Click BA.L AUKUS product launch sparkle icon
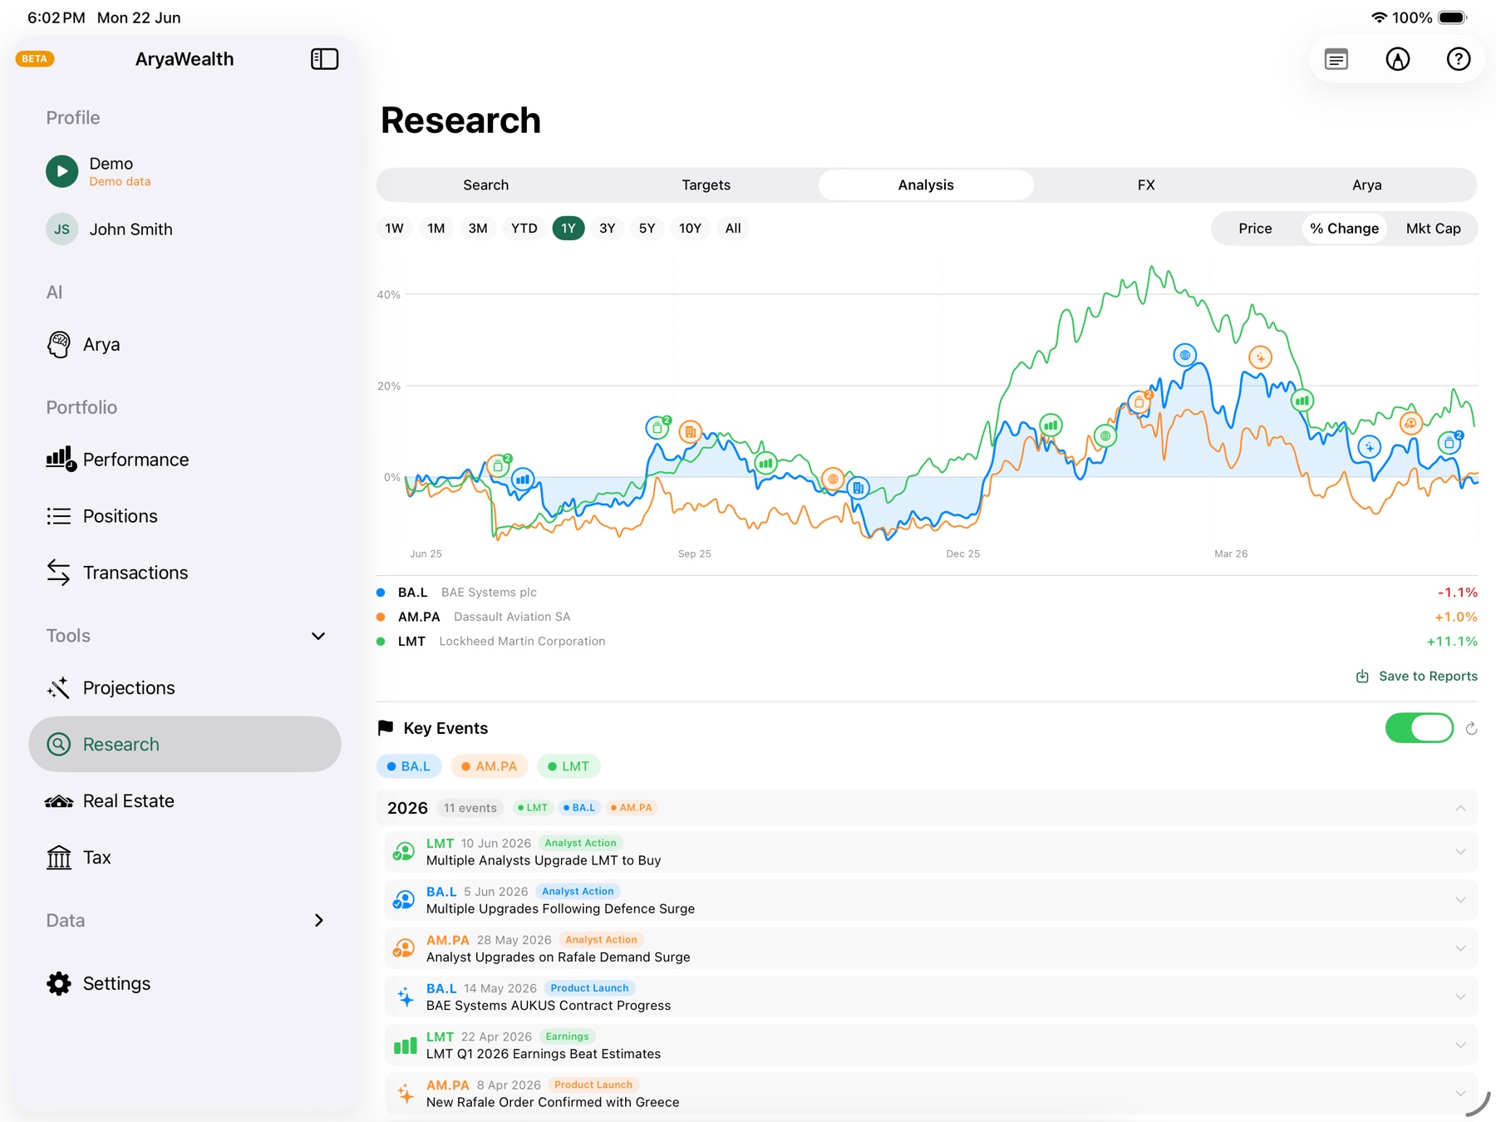This screenshot has width=1496, height=1122. tap(405, 997)
